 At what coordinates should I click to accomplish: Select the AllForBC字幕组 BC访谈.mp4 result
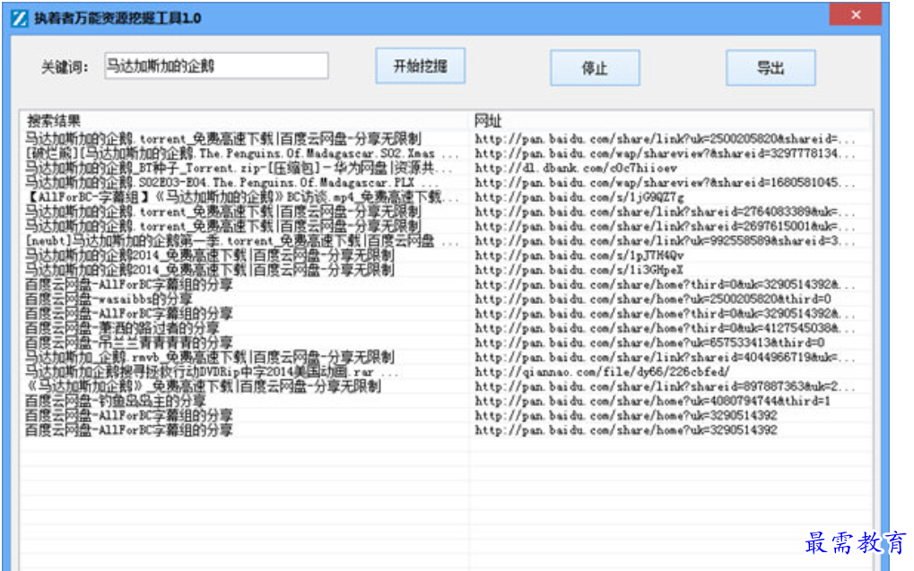coord(233,197)
